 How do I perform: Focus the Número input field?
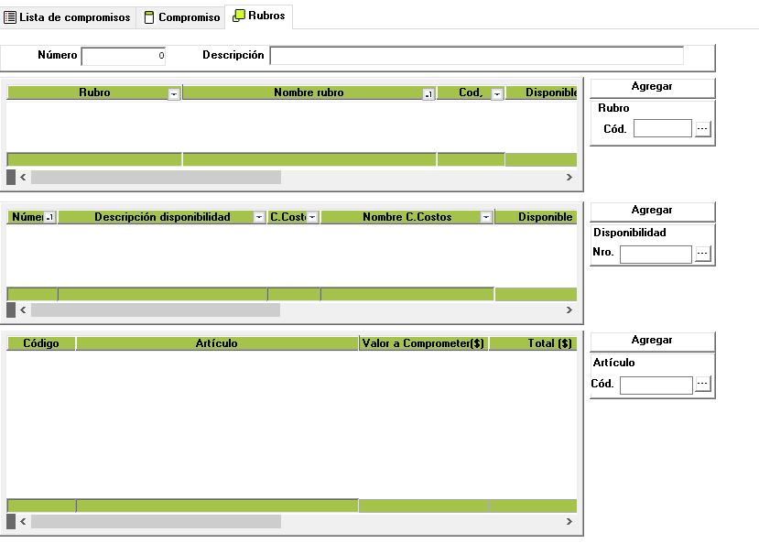tap(124, 56)
